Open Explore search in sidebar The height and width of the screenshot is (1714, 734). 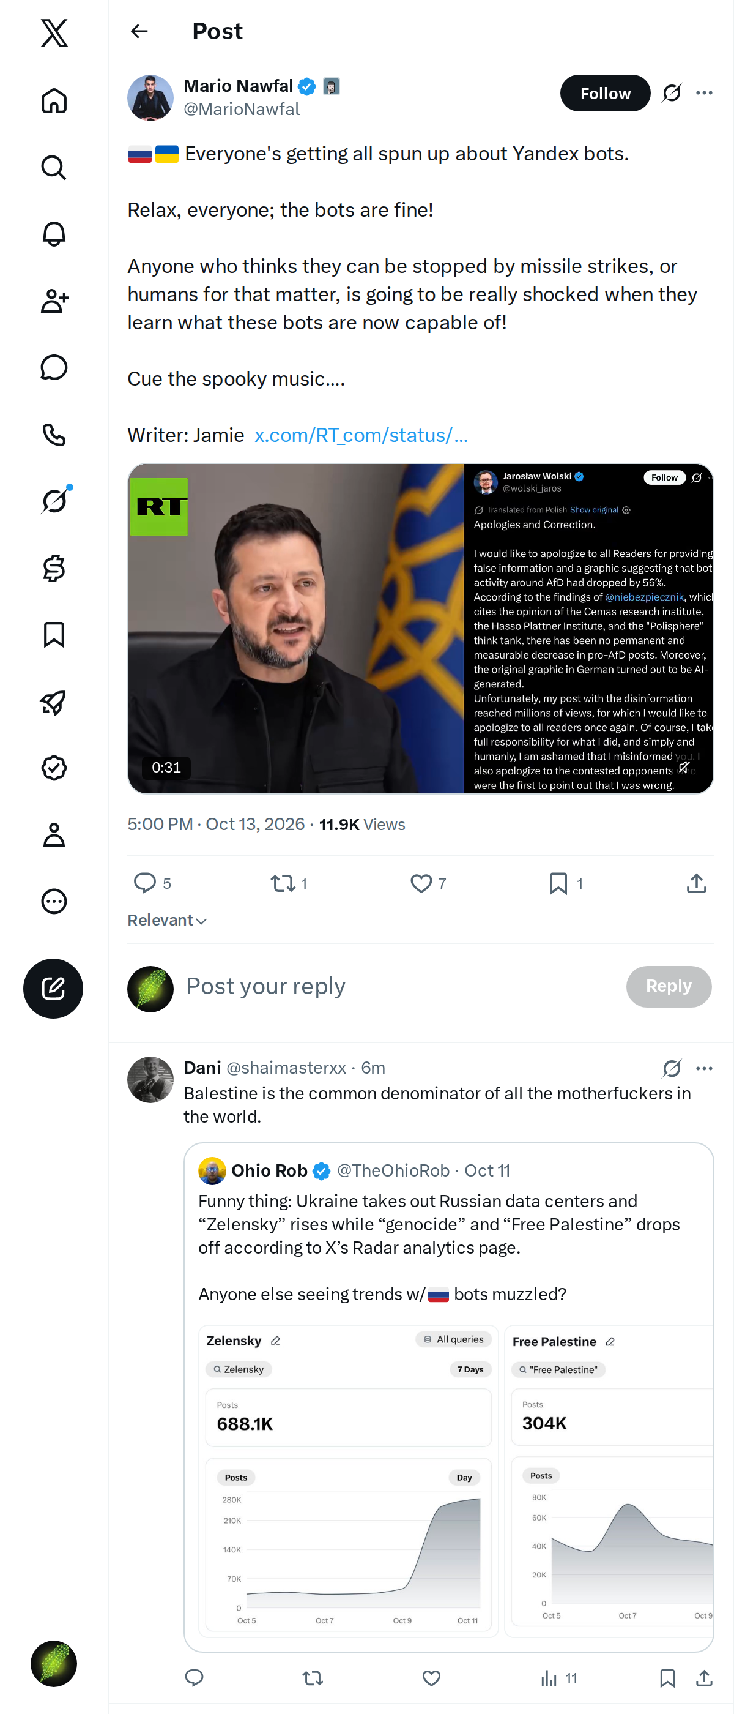click(x=54, y=168)
